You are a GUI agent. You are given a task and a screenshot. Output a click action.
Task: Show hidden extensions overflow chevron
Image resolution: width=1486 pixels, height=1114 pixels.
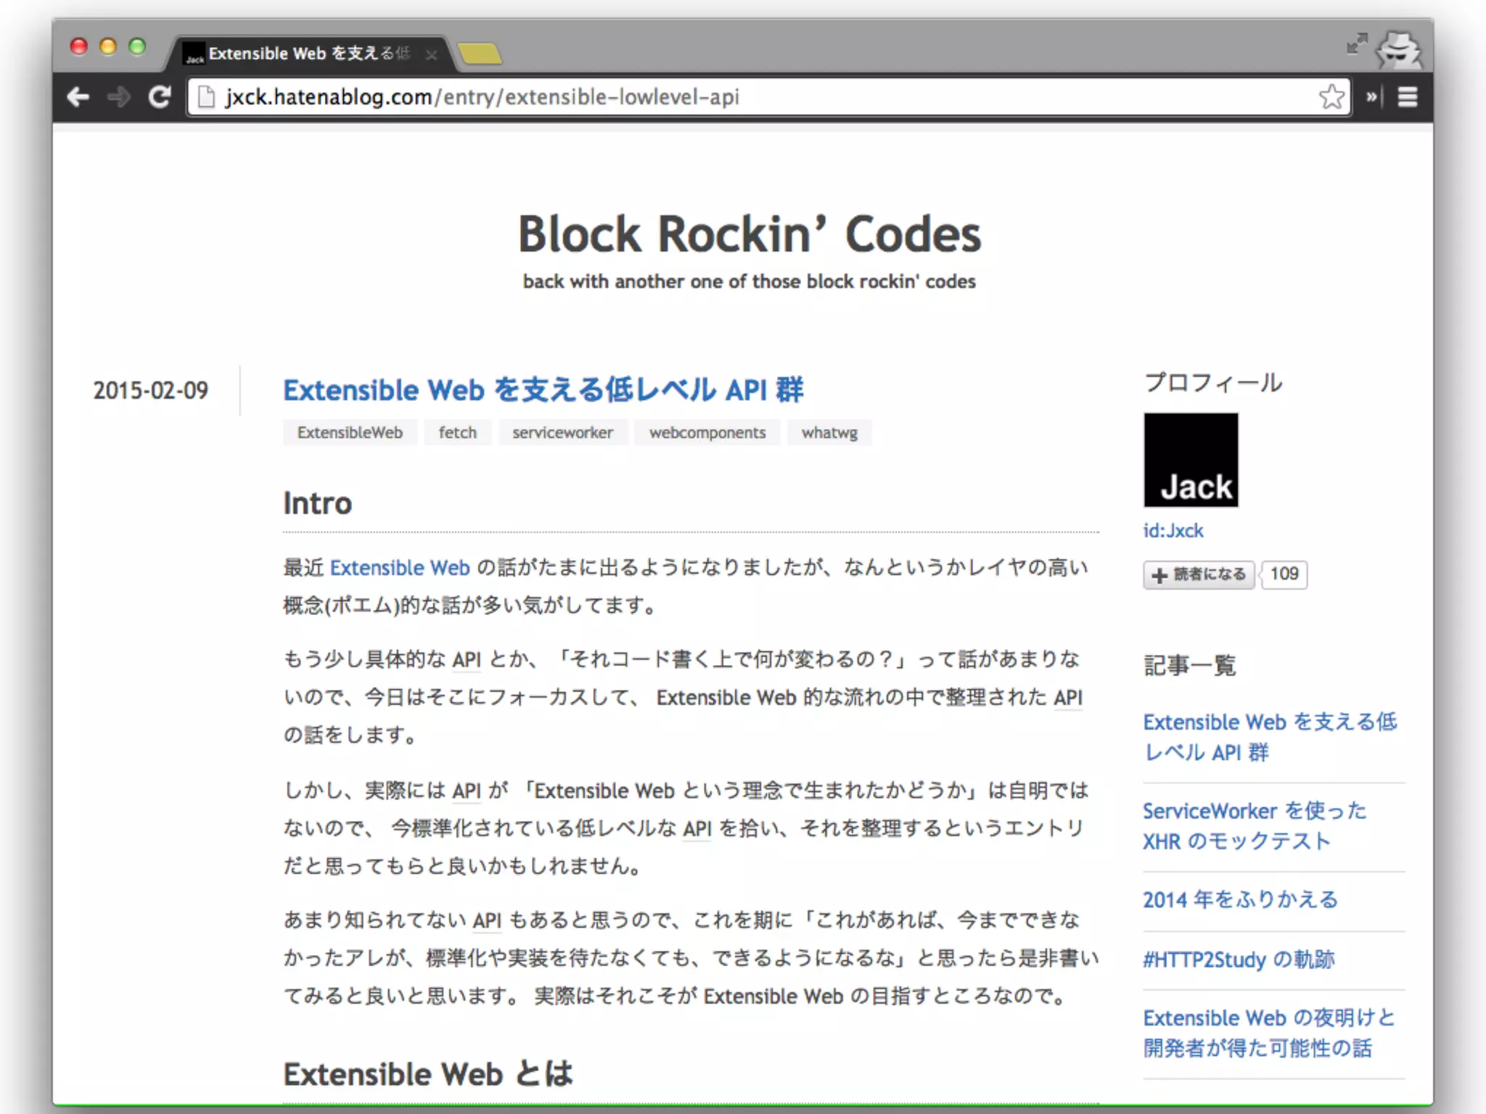(1371, 96)
